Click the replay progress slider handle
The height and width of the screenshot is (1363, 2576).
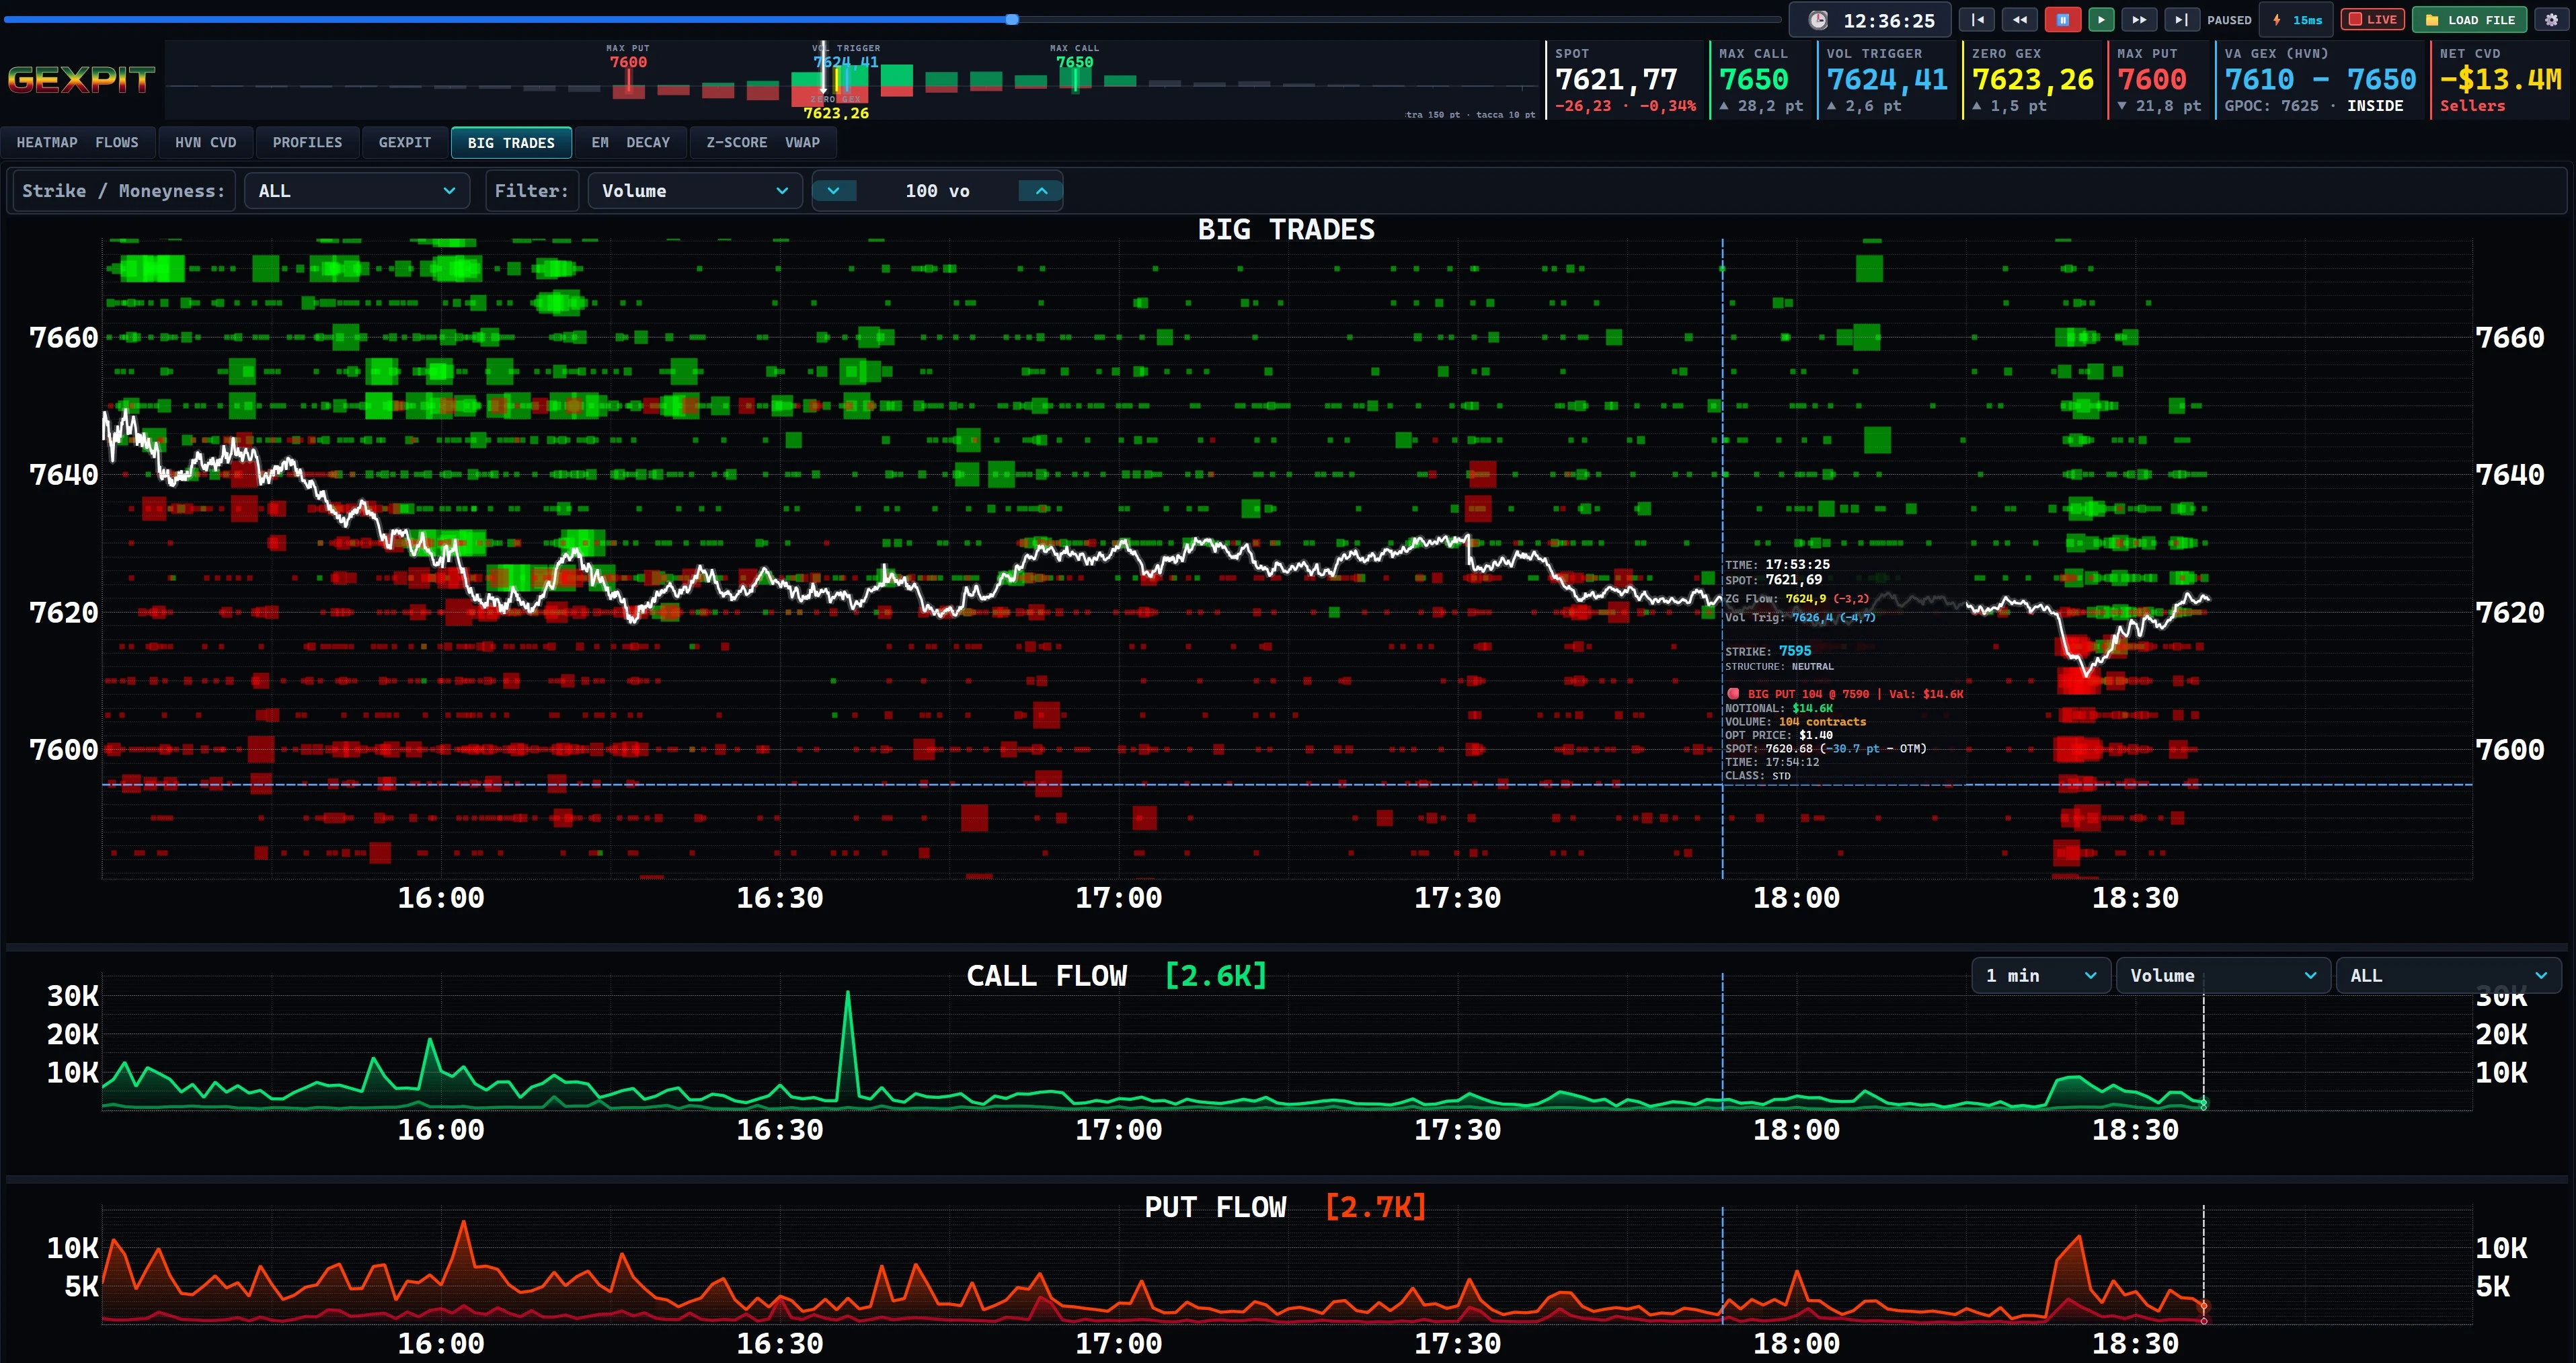[1012, 19]
